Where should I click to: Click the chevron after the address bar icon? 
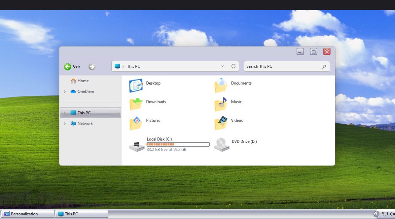pyautogui.click(x=123, y=66)
